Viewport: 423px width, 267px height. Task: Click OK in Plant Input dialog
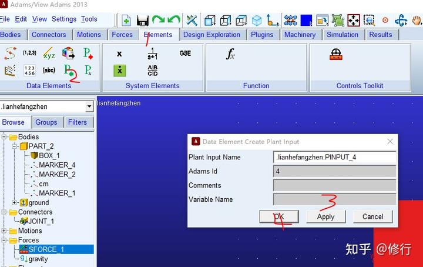coord(279,216)
